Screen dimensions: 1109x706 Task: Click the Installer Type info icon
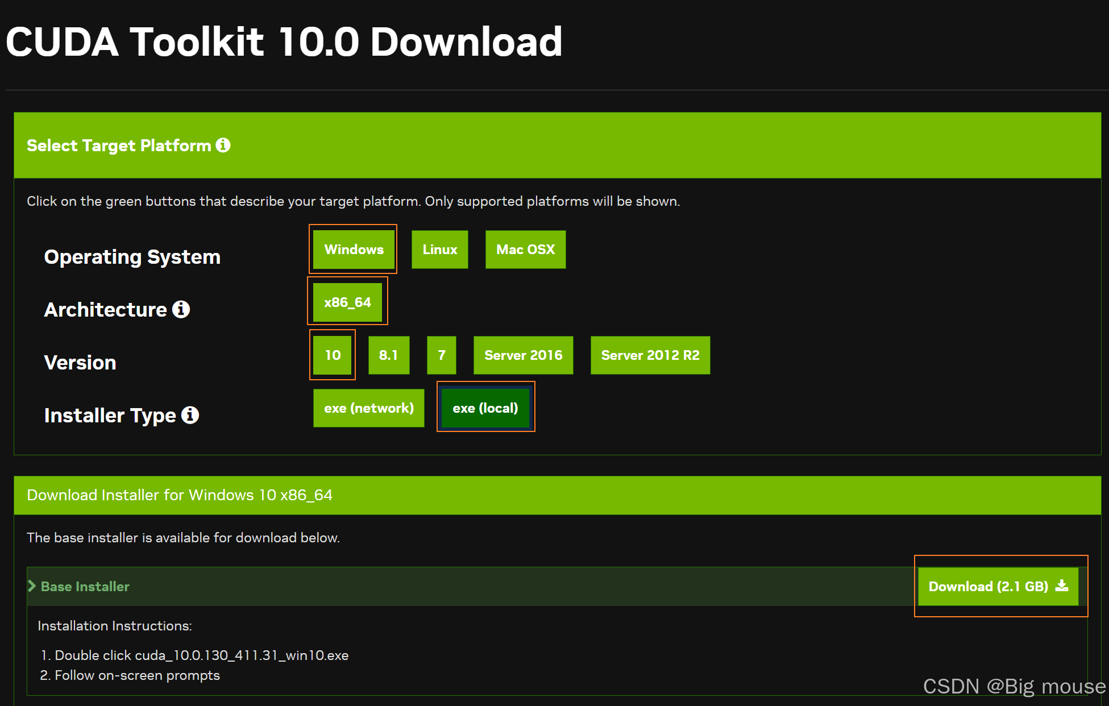[190, 415]
